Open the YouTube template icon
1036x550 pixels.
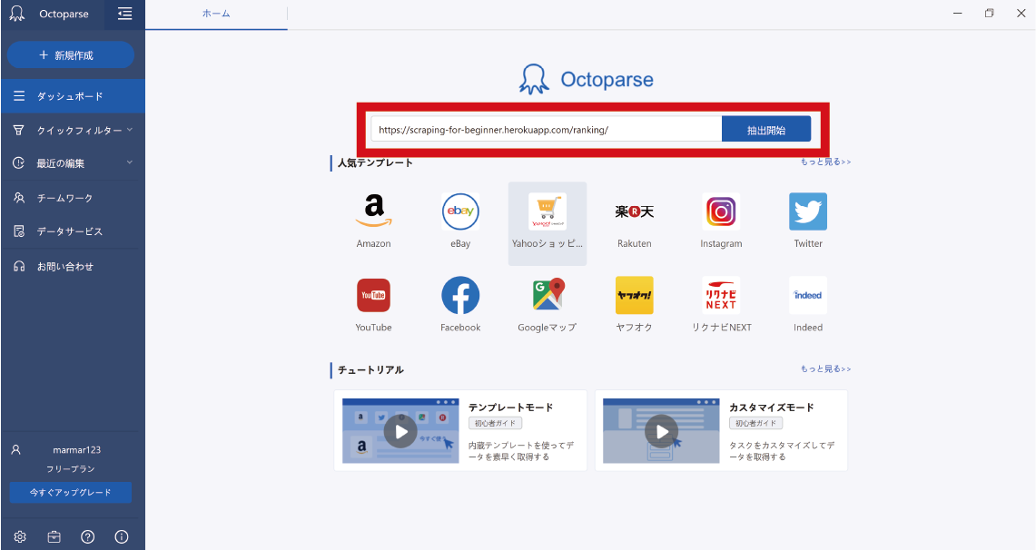coord(374,295)
